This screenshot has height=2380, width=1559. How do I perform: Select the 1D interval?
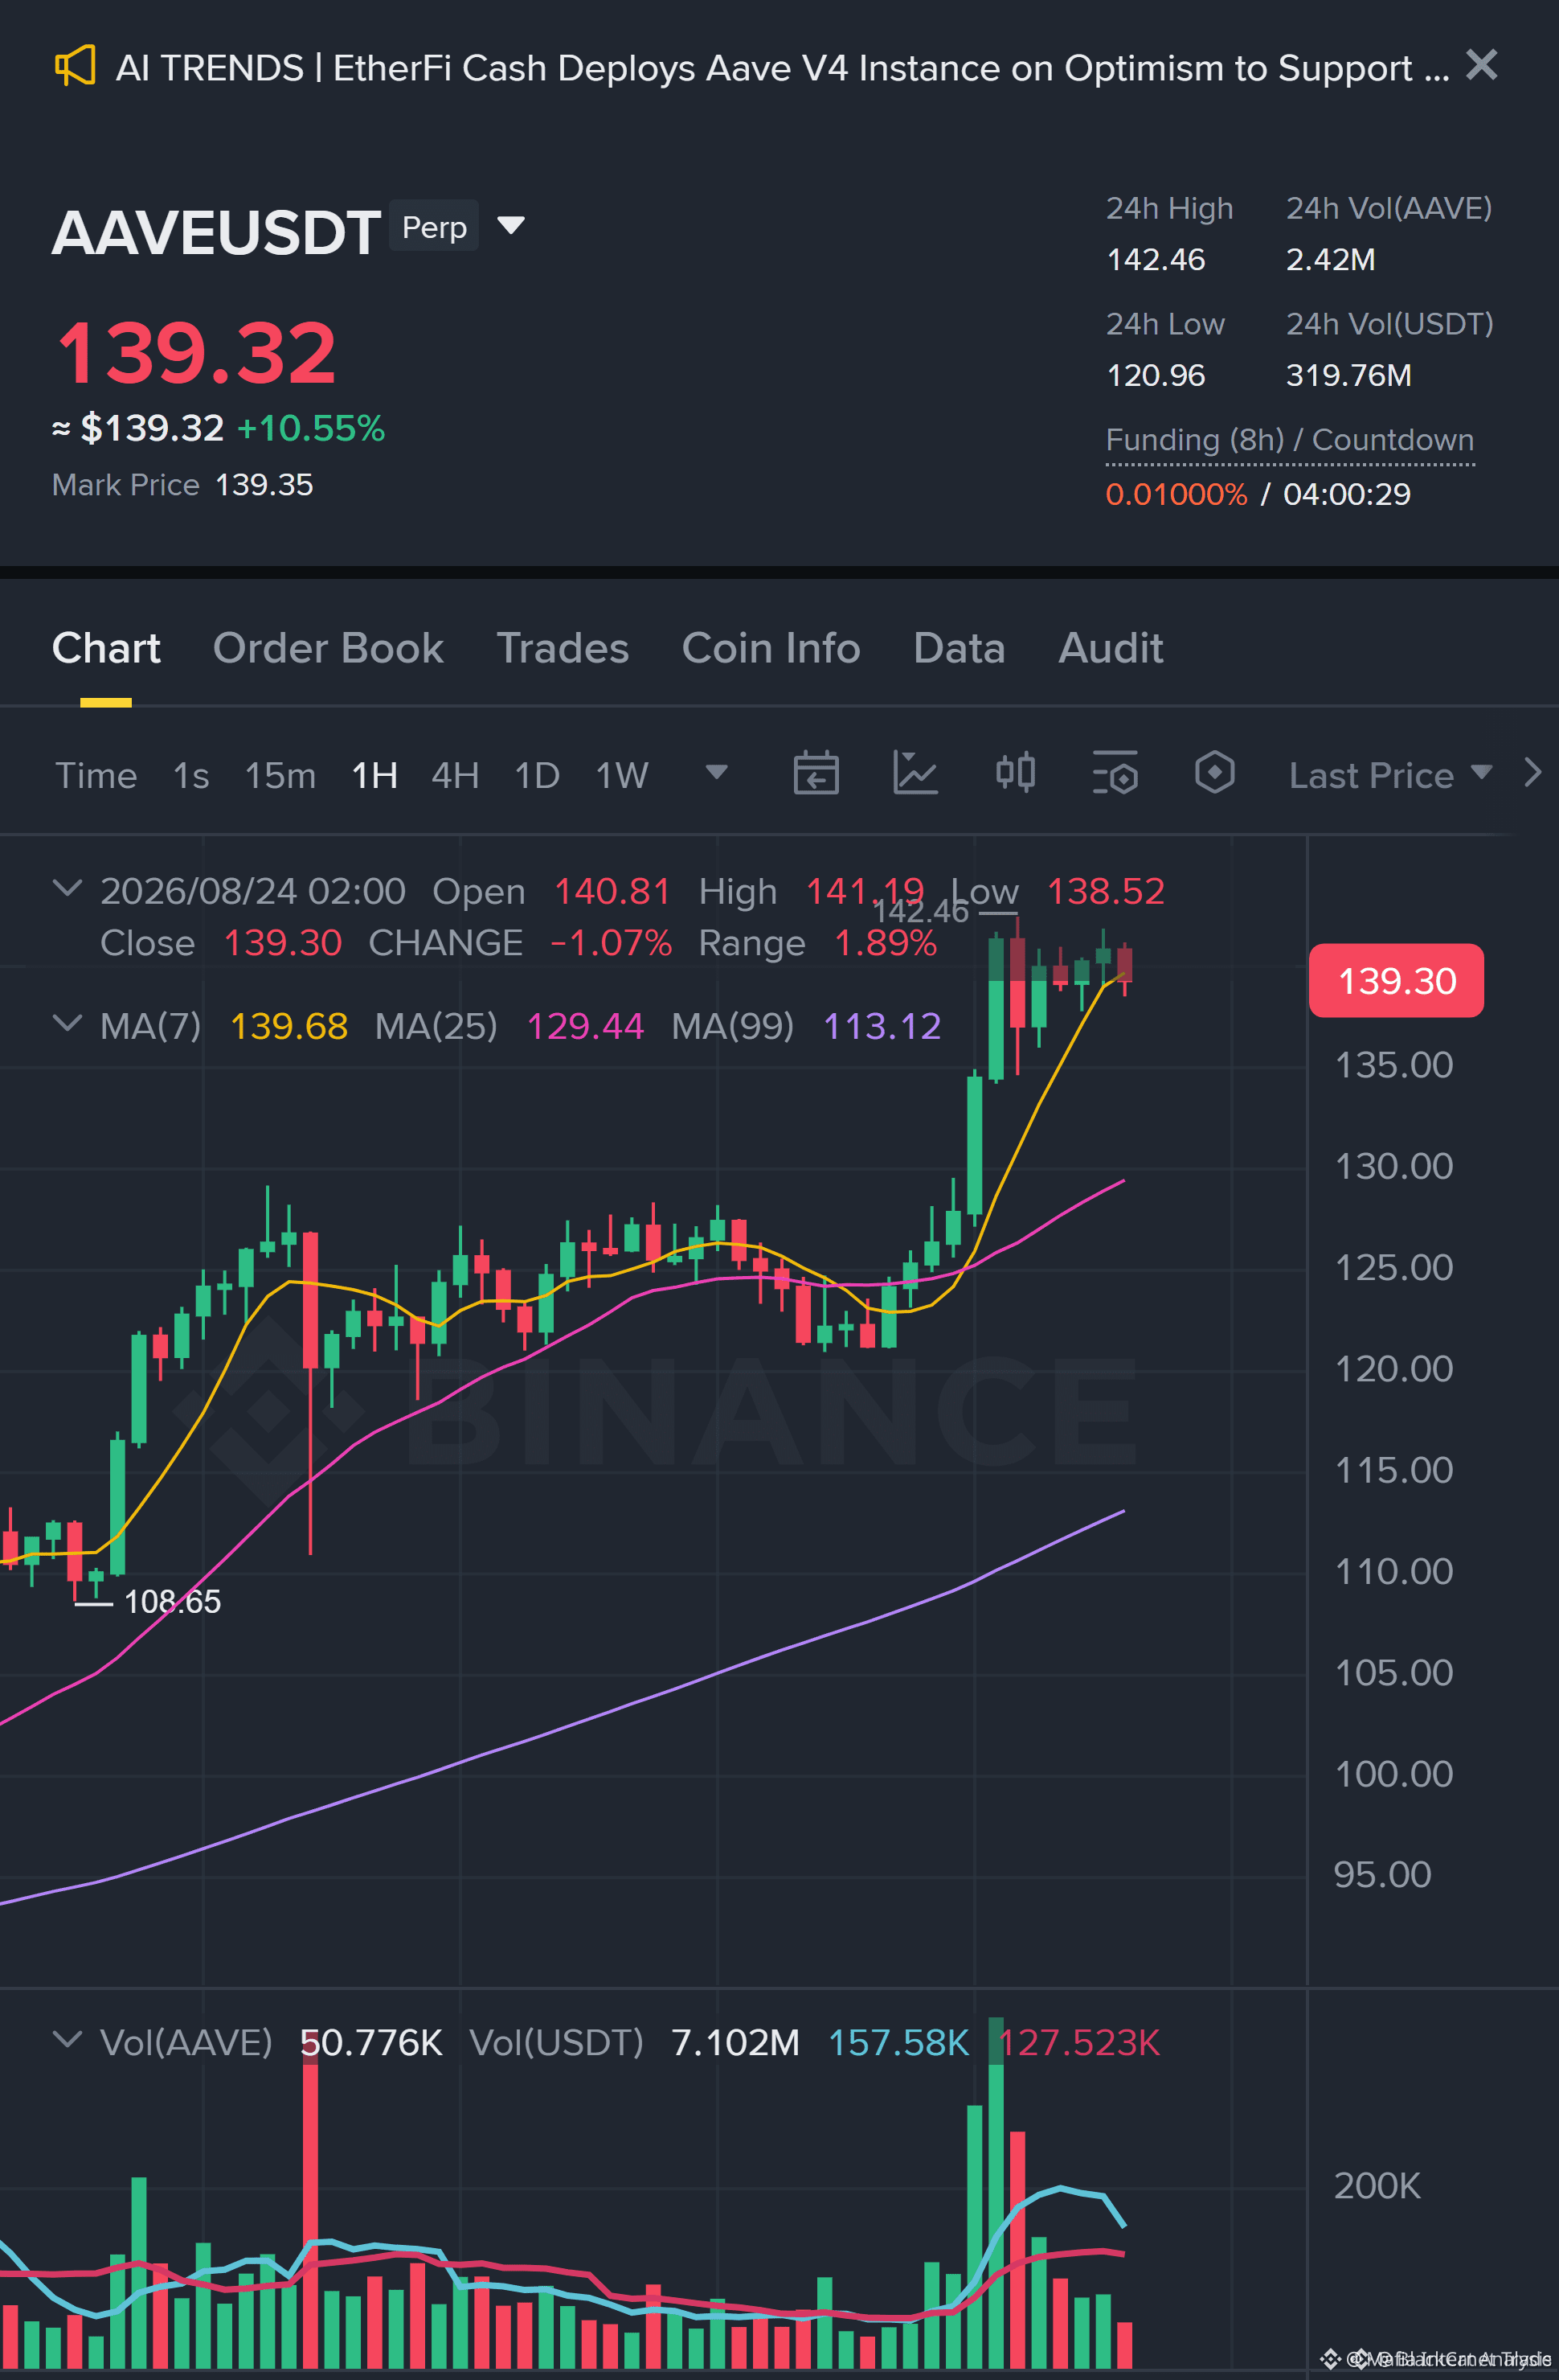tap(537, 775)
